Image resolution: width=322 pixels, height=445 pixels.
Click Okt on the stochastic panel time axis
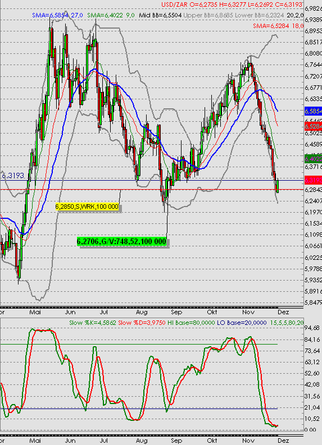coord(212,441)
